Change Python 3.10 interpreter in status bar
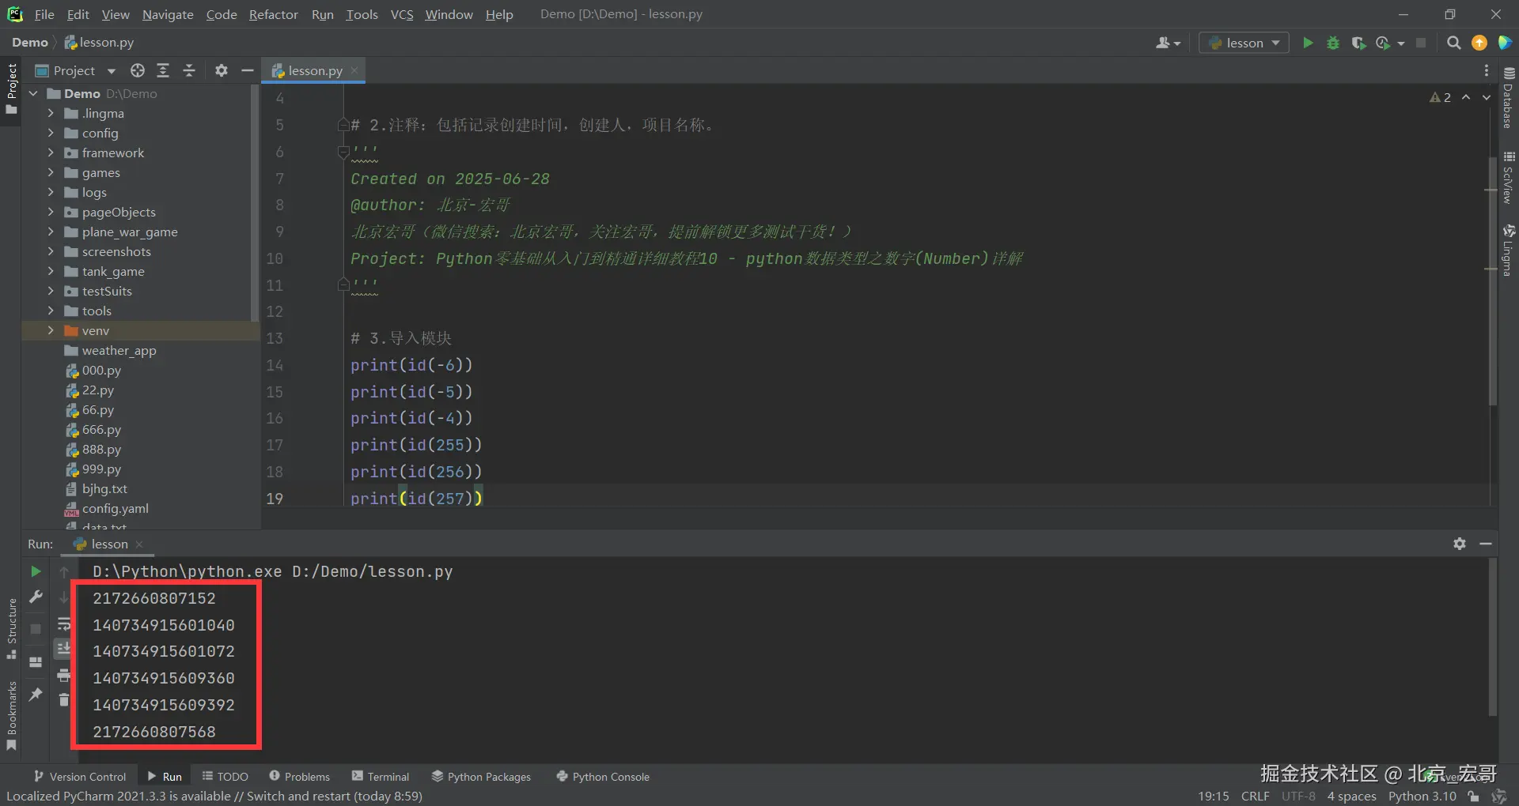The height and width of the screenshot is (806, 1519). 1422,796
